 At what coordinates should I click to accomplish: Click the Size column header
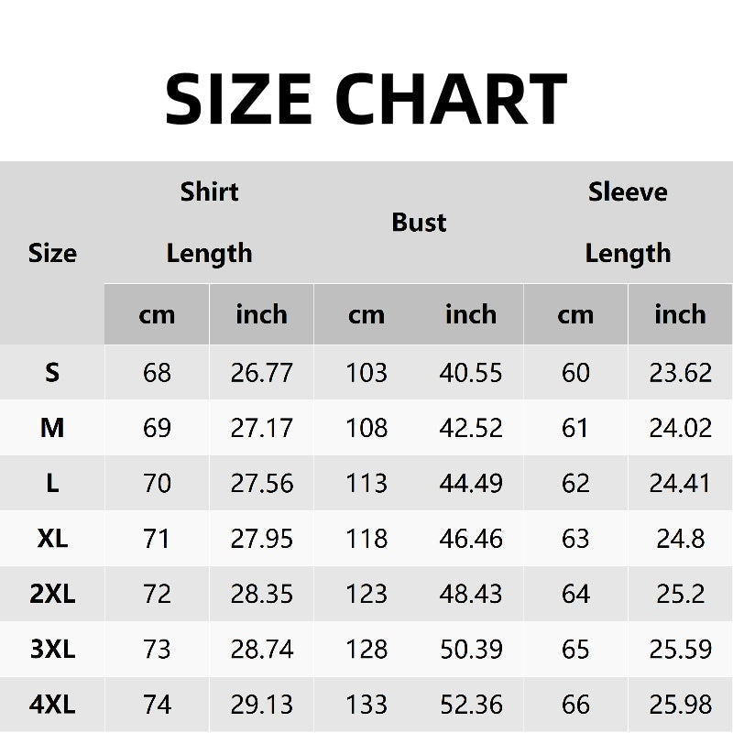pyautogui.click(x=52, y=253)
